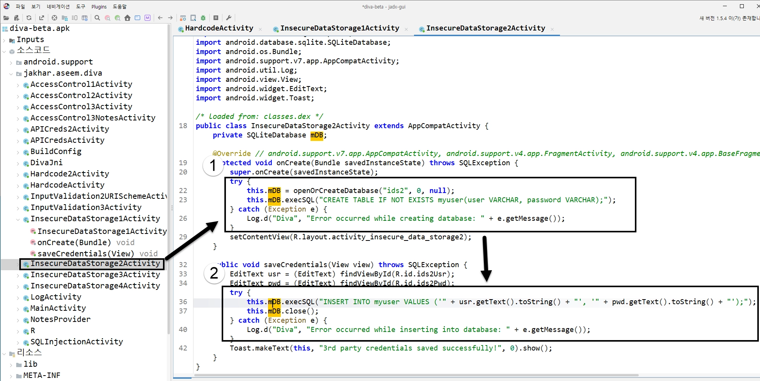This screenshot has height=381, width=760.
Task: Expand the Inputs tree node
Action: [4, 40]
